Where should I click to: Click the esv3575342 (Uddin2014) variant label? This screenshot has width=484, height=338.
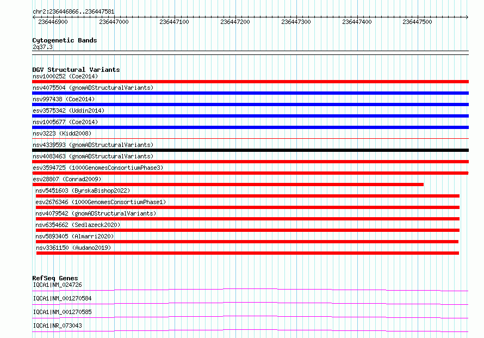coord(69,110)
